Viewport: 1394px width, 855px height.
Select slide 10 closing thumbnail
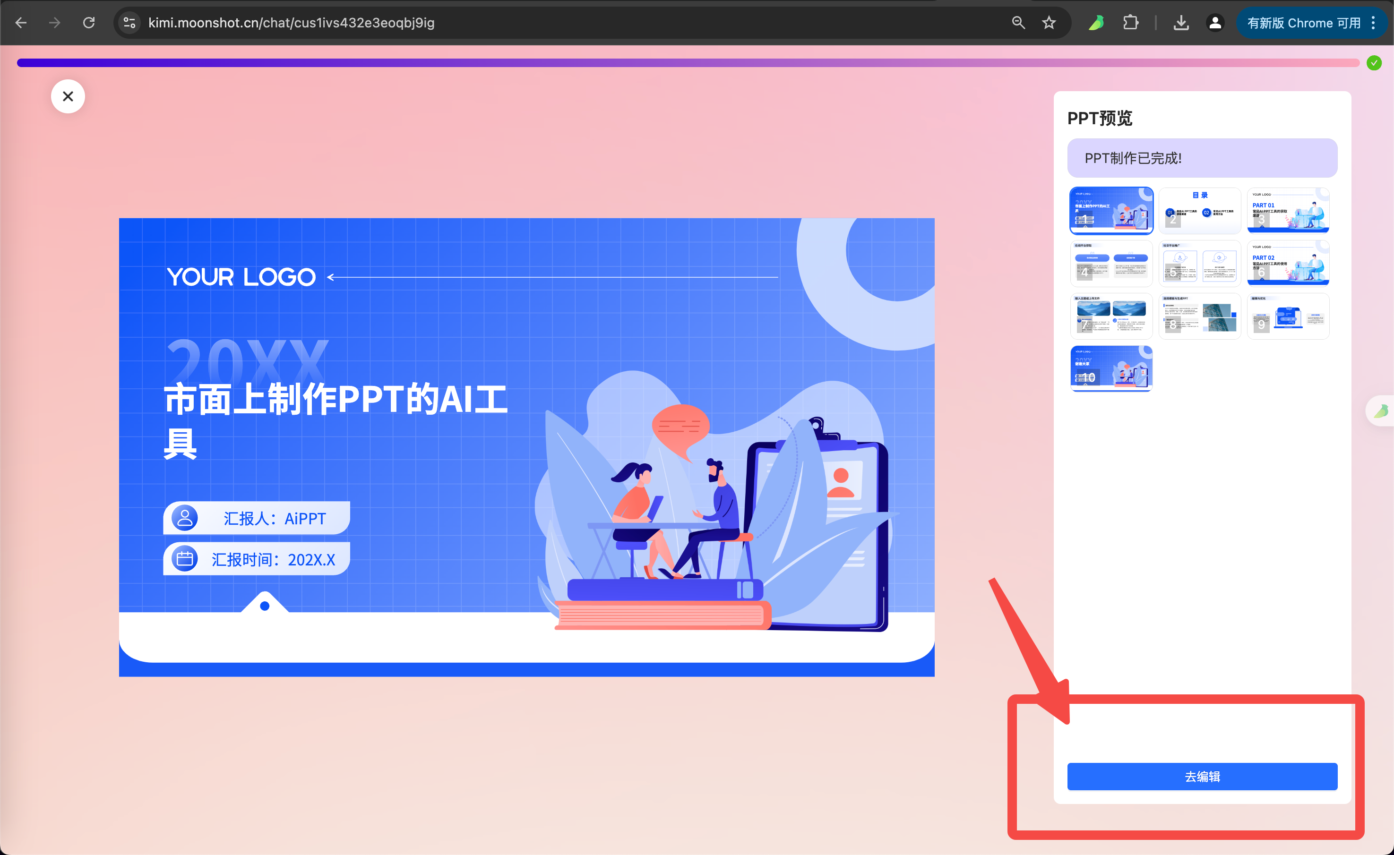coord(1111,368)
